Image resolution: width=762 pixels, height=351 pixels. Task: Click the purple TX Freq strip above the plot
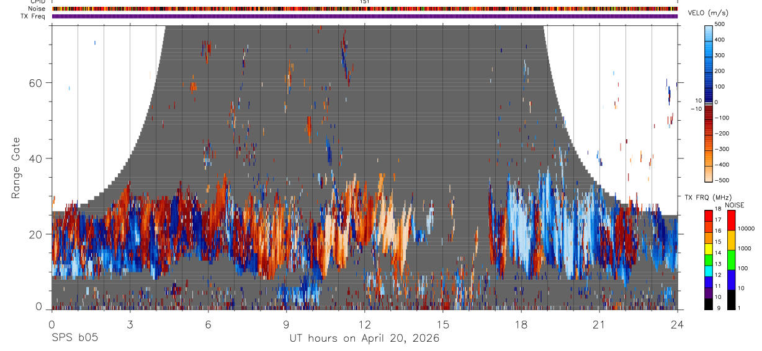pos(364,16)
